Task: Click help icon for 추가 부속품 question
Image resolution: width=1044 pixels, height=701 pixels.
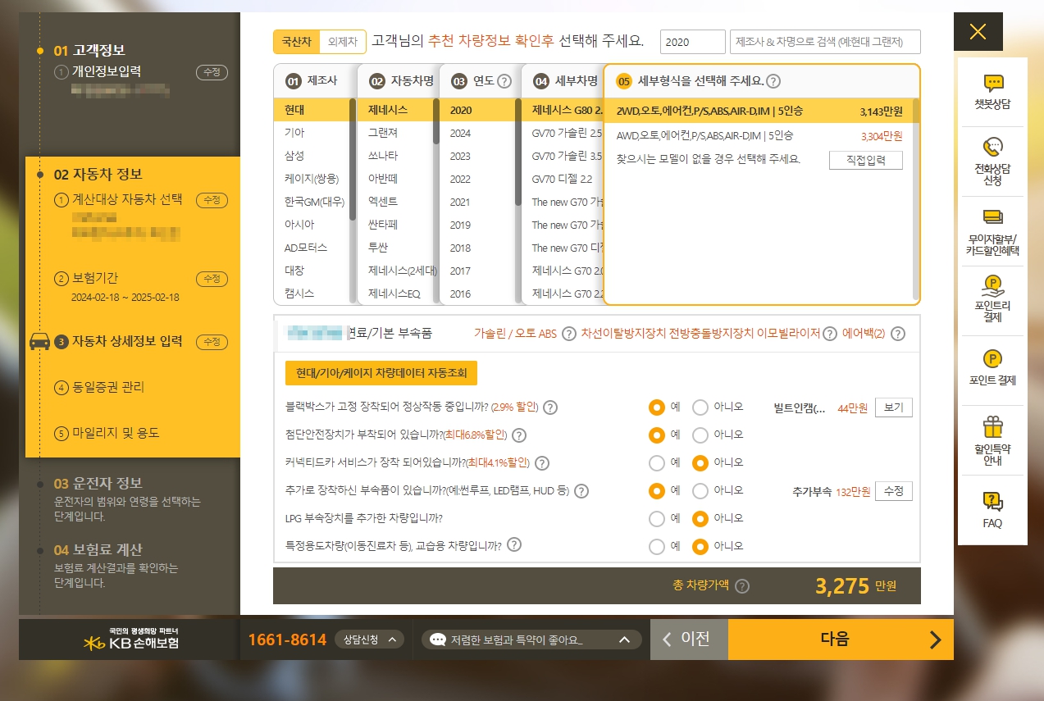Action: pos(581,491)
